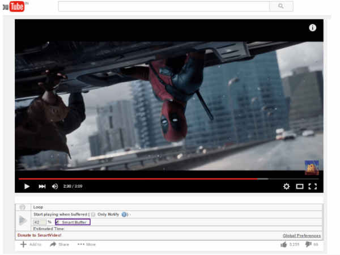Enable the Only Notify checkbox
340x255 pixels.
[93, 214]
